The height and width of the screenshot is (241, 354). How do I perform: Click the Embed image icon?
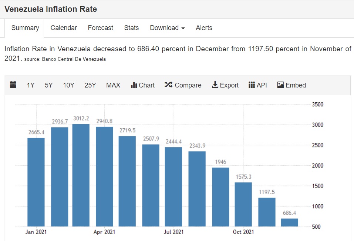coord(280,85)
